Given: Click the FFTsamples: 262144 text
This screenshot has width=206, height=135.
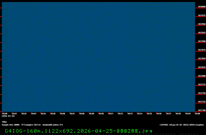Looking at the screenshot, I should (31, 125).
